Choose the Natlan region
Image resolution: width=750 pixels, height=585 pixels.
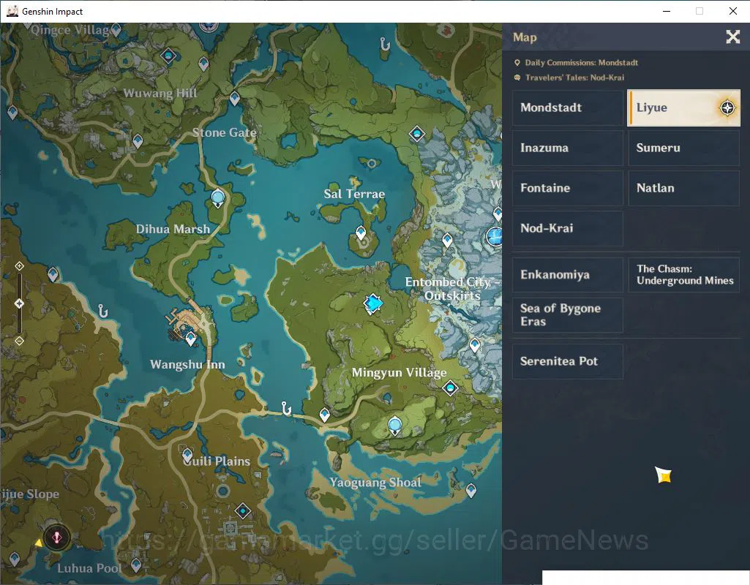[x=683, y=188]
